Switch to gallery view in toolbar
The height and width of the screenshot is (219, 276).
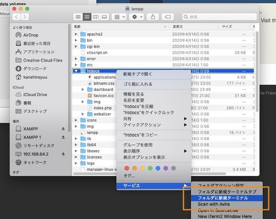click(105, 17)
